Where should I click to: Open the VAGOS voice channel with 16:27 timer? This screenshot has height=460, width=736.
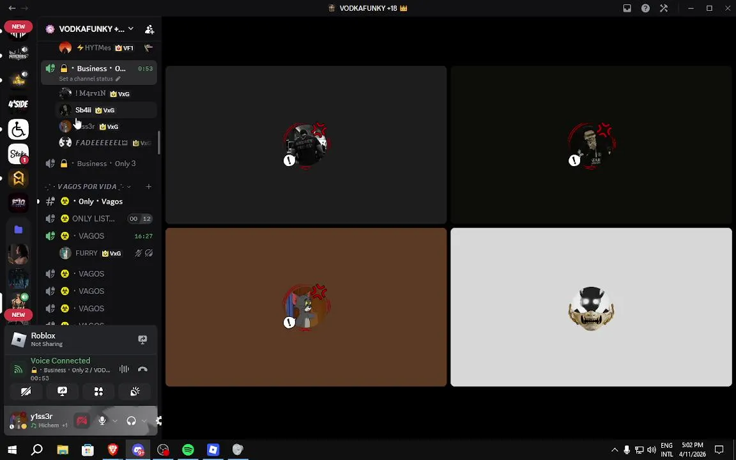[x=99, y=236]
